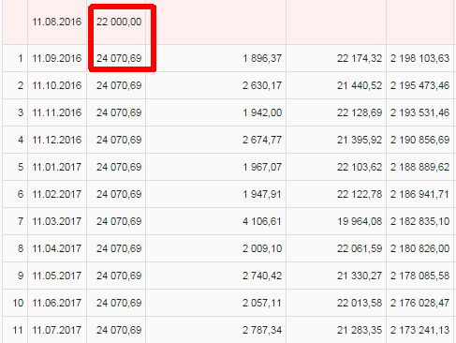Select date 11.01.2017
The image size is (456, 343).
[x=57, y=167]
